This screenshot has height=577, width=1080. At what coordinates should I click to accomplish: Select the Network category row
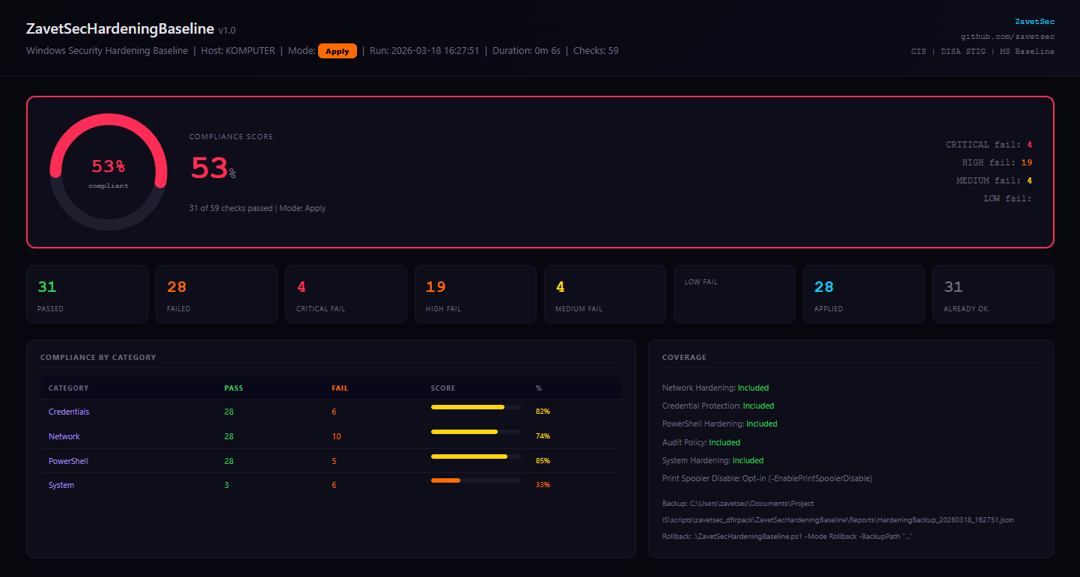(x=64, y=436)
